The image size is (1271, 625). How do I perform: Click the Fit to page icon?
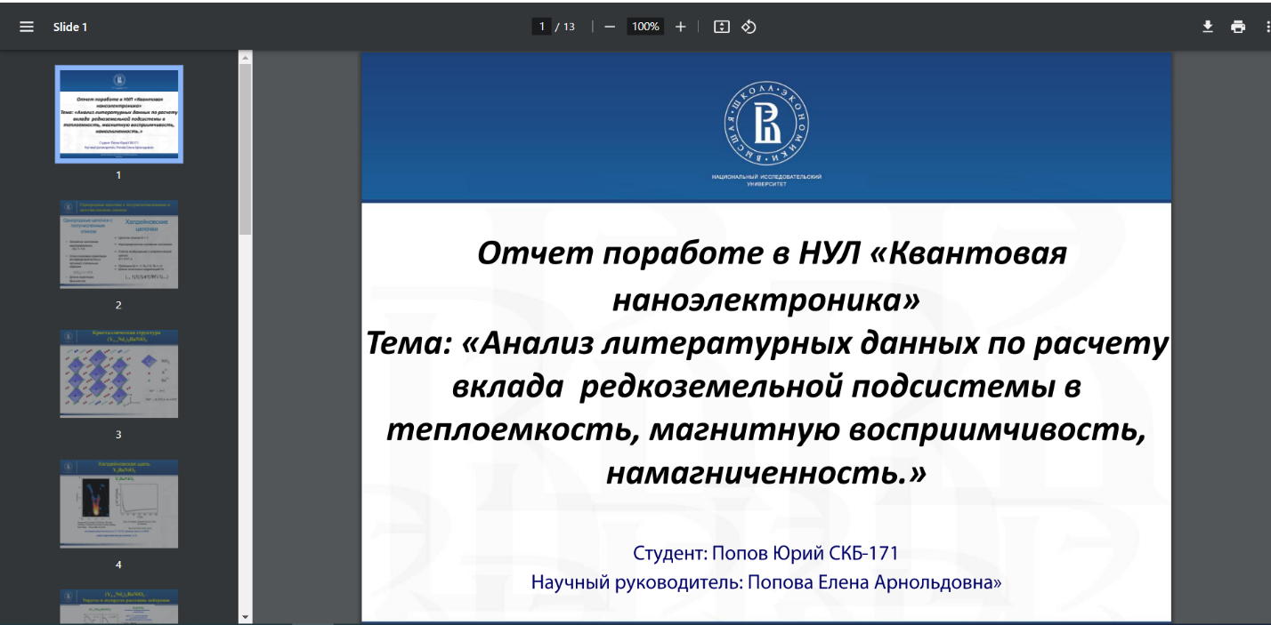[722, 27]
